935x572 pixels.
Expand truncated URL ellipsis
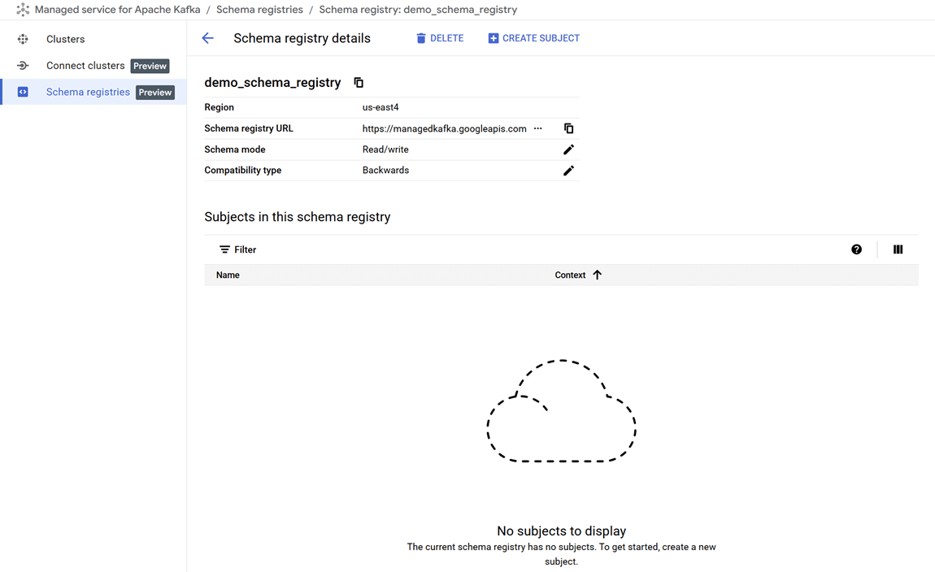tap(538, 128)
